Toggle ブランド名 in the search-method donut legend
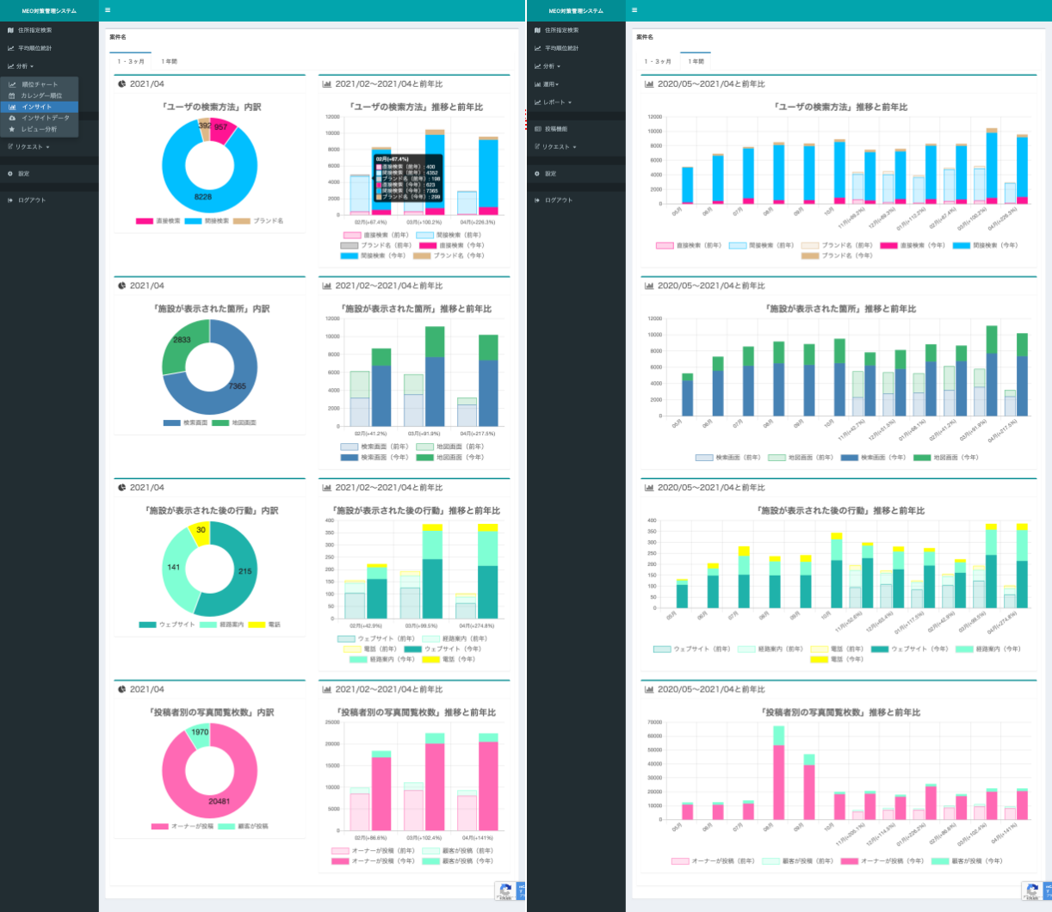The width and height of the screenshot is (1052, 912). coord(257,221)
